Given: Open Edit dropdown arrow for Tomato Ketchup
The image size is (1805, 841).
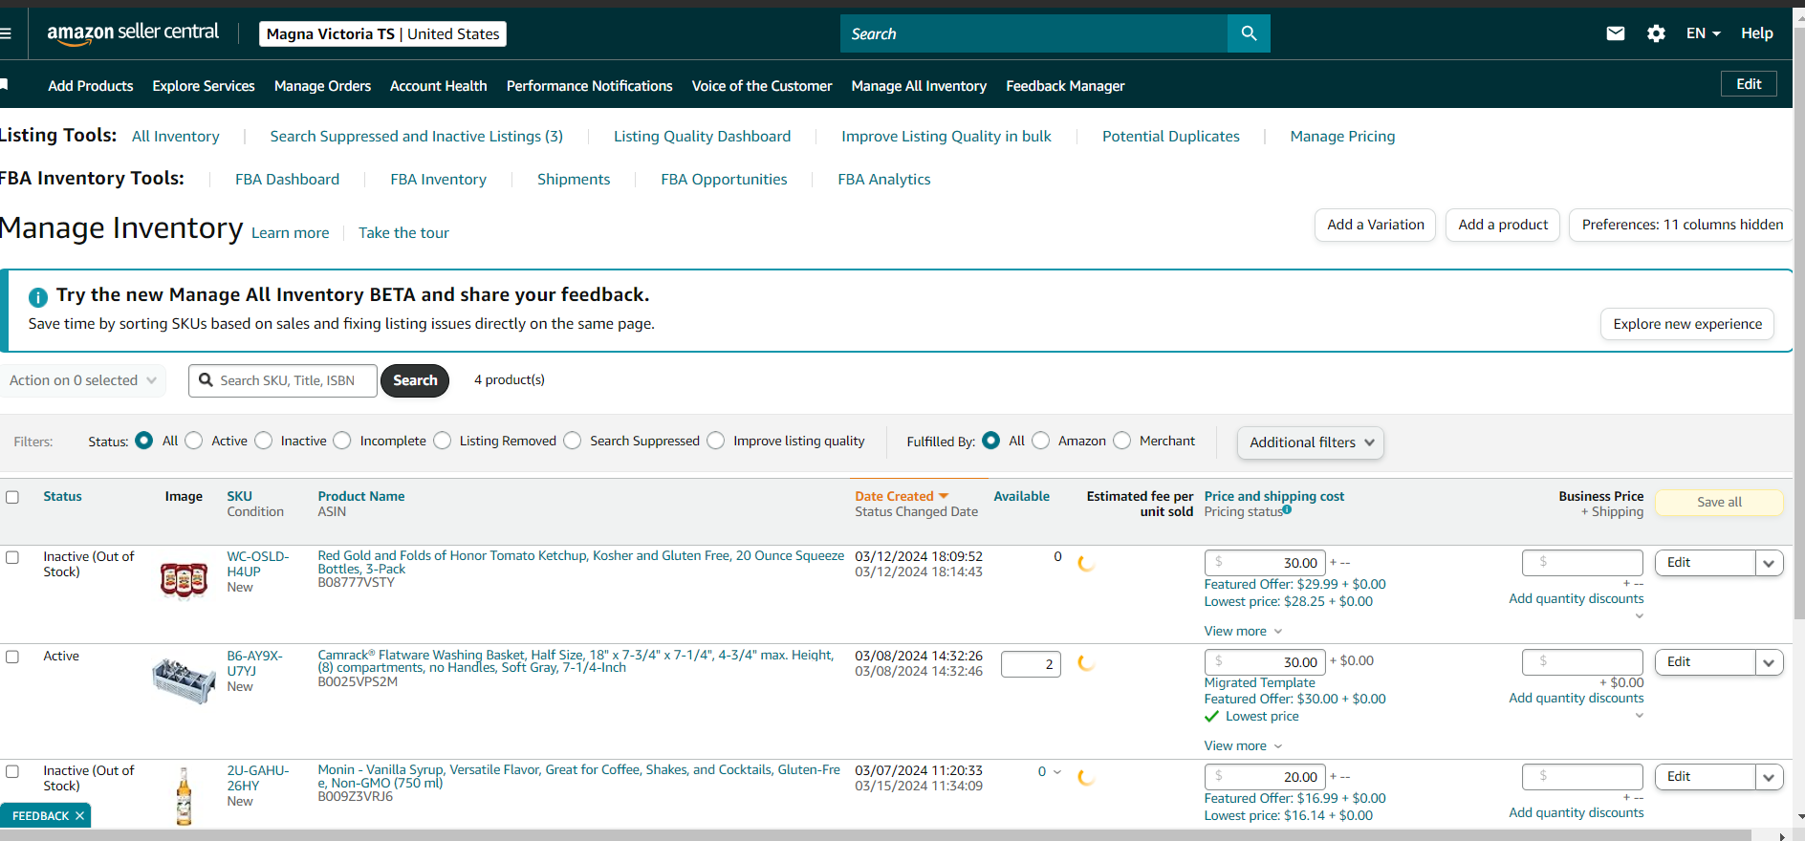Looking at the screenshot, I should pos(1769,563).
